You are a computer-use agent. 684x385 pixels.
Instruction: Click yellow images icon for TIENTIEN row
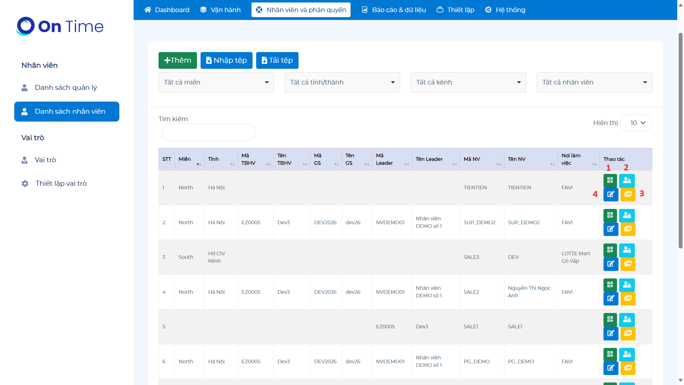point(628,194)
